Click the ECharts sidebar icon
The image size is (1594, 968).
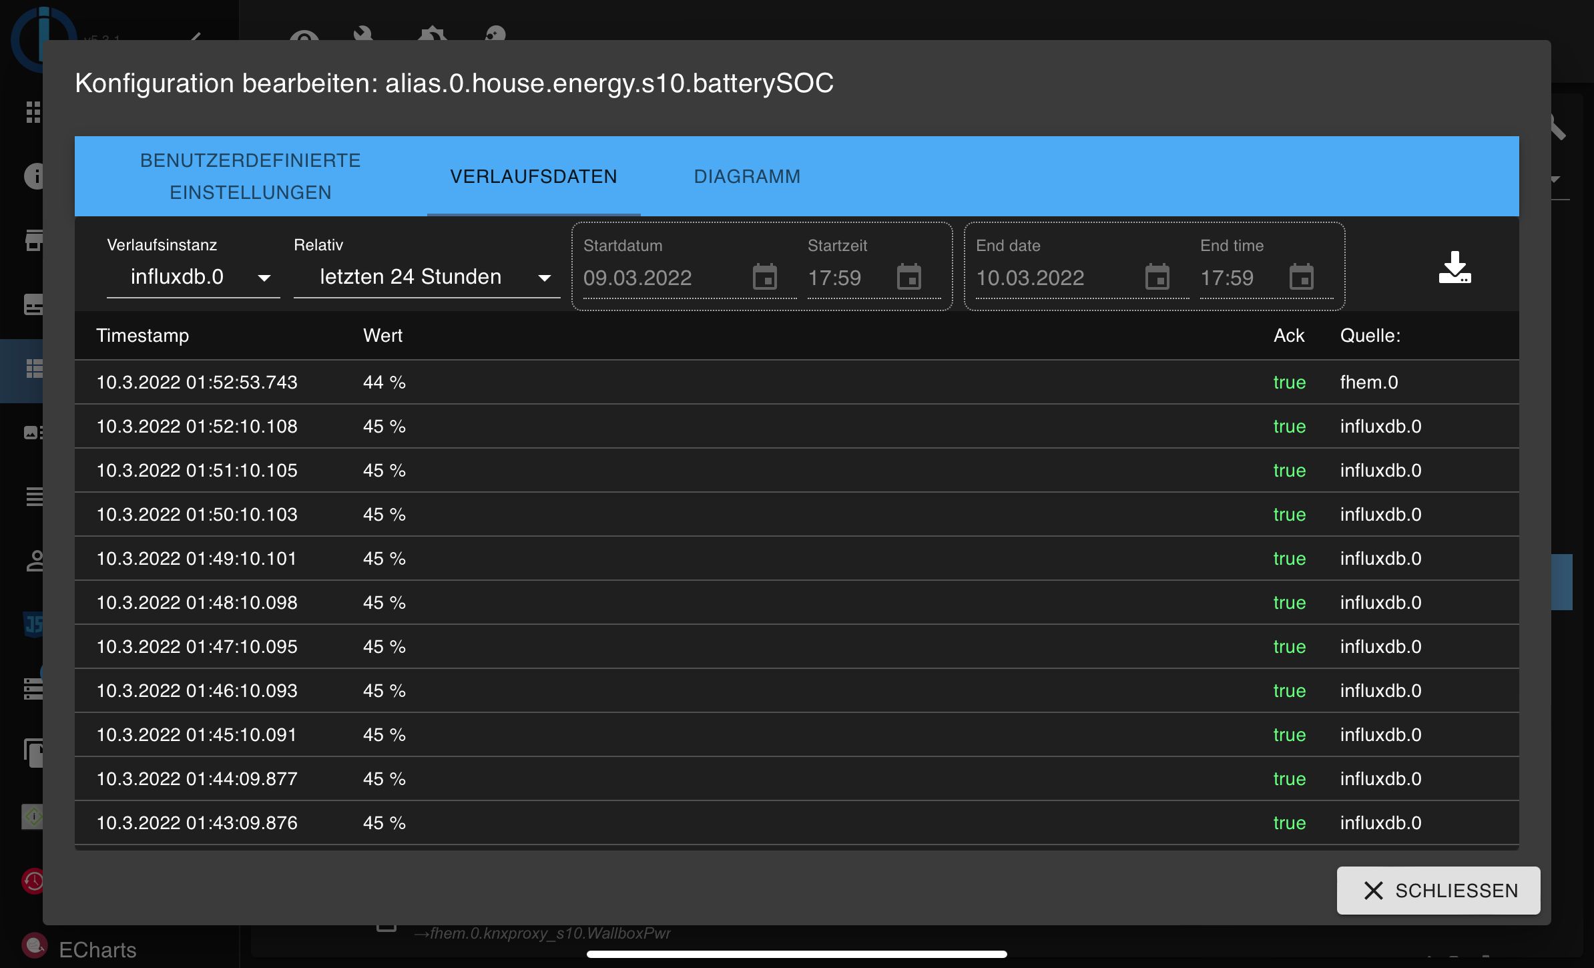pyautogui.click(x=34, y=946)
